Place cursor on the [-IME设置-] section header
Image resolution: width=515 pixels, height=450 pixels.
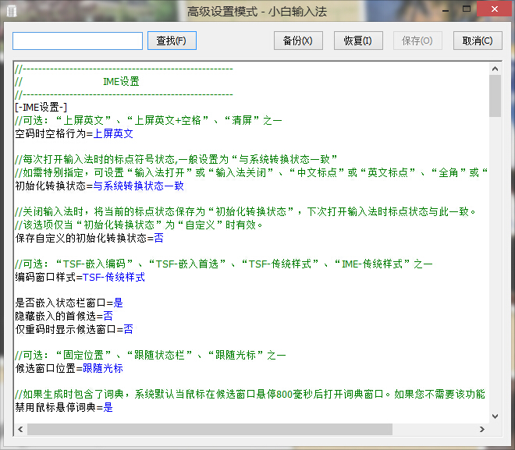41,107
